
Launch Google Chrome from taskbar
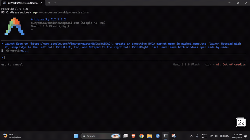141,136
